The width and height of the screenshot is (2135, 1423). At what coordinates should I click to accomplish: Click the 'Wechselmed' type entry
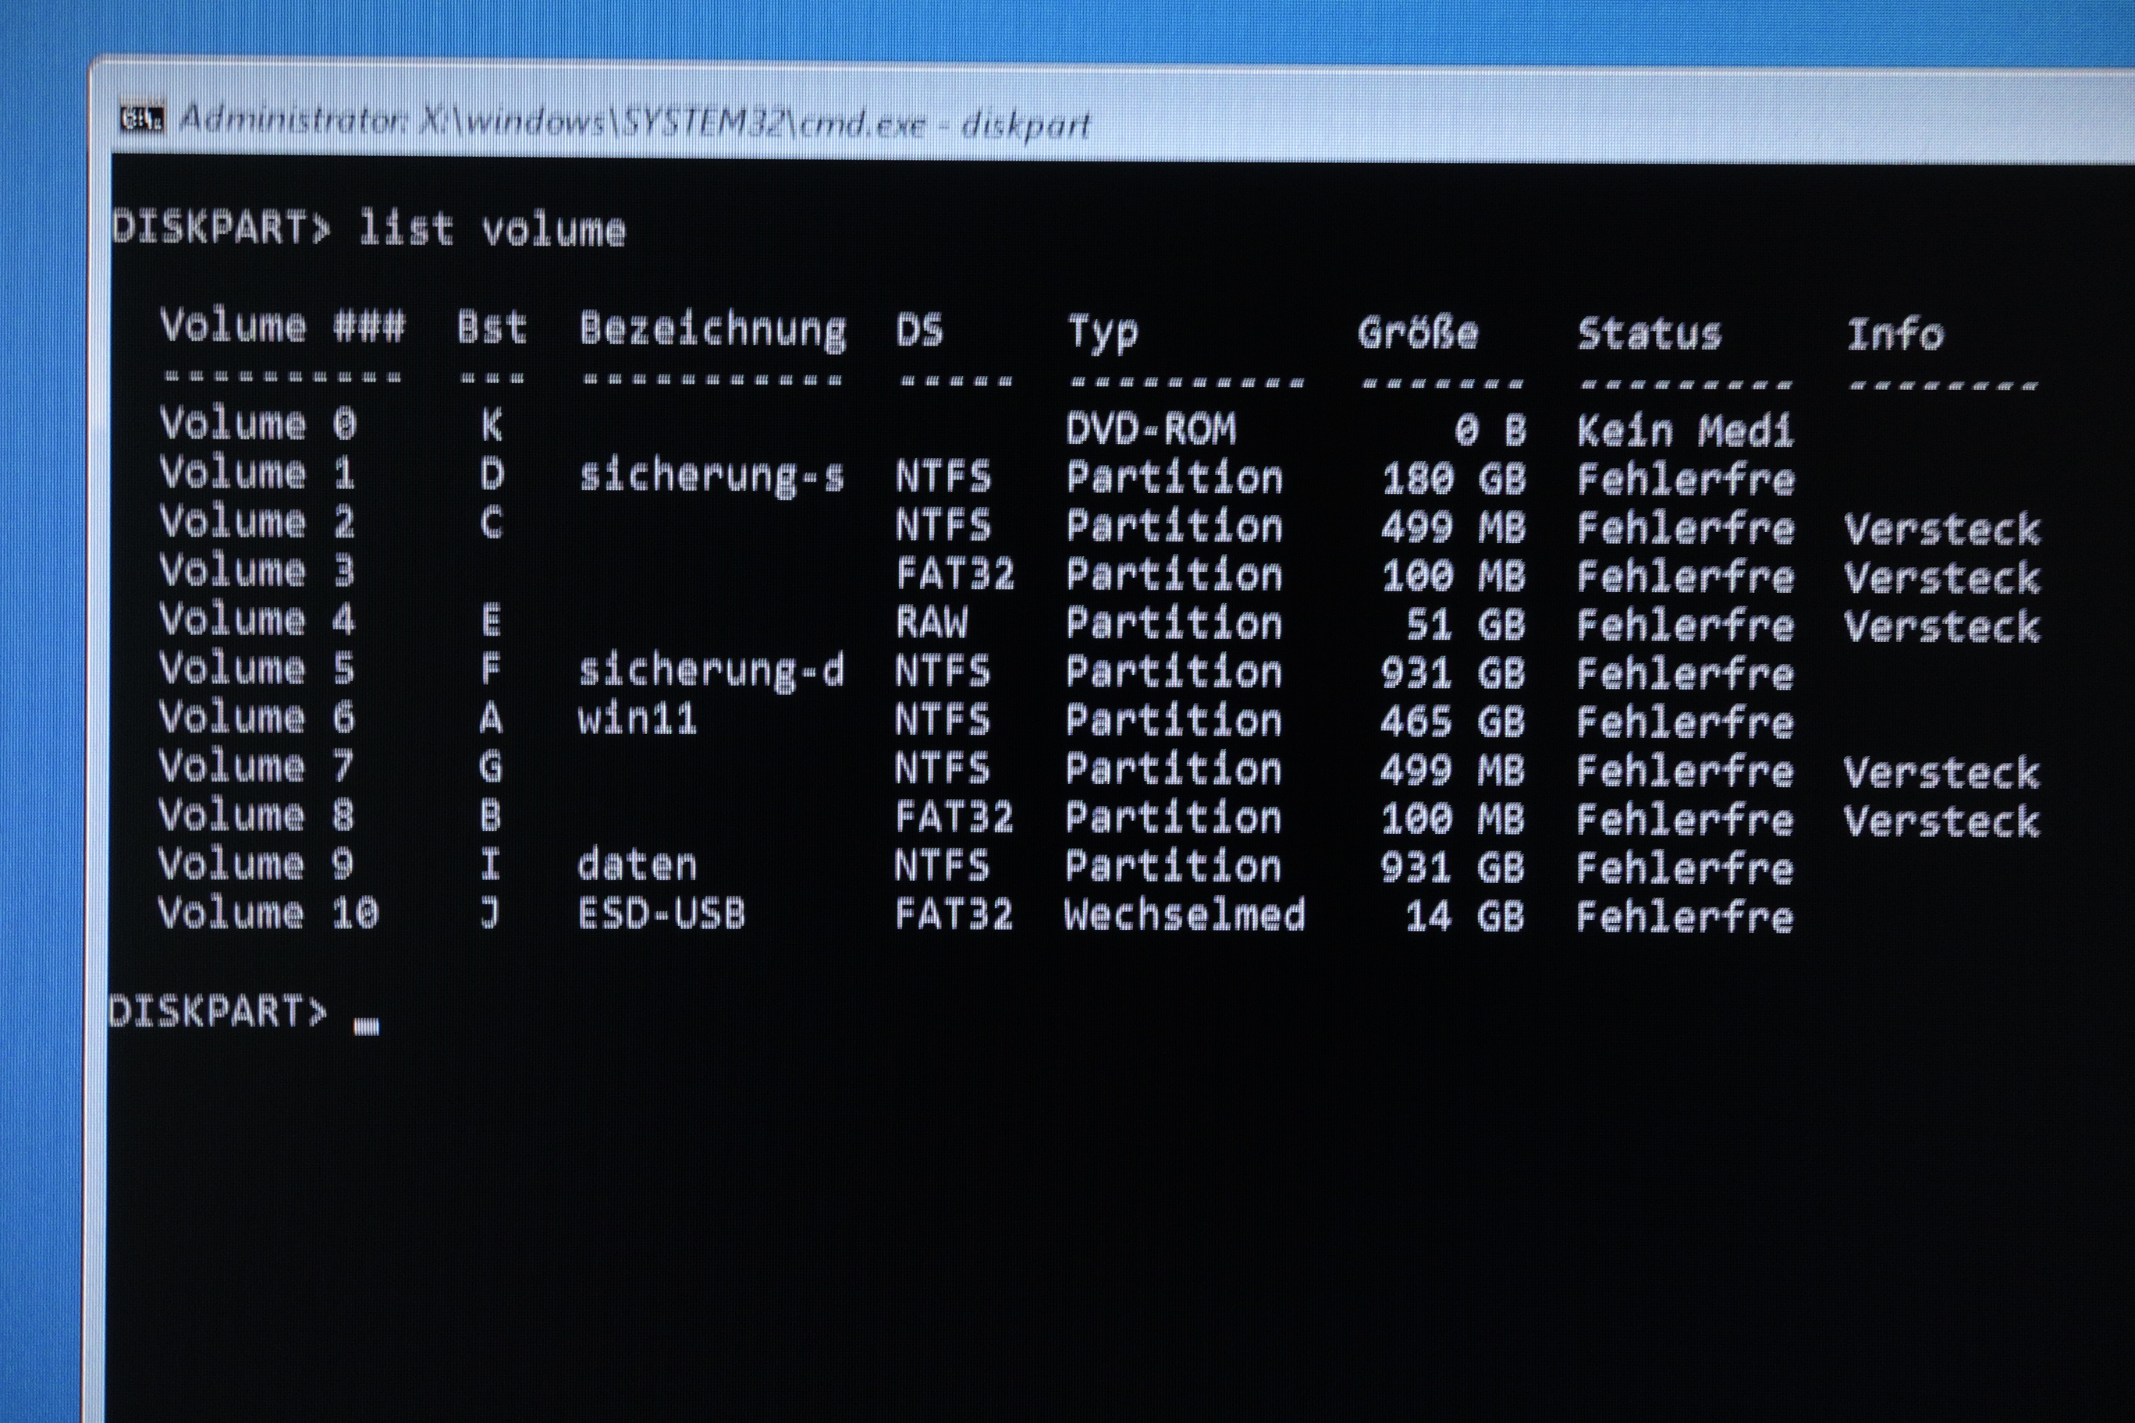click(1184, 915)
